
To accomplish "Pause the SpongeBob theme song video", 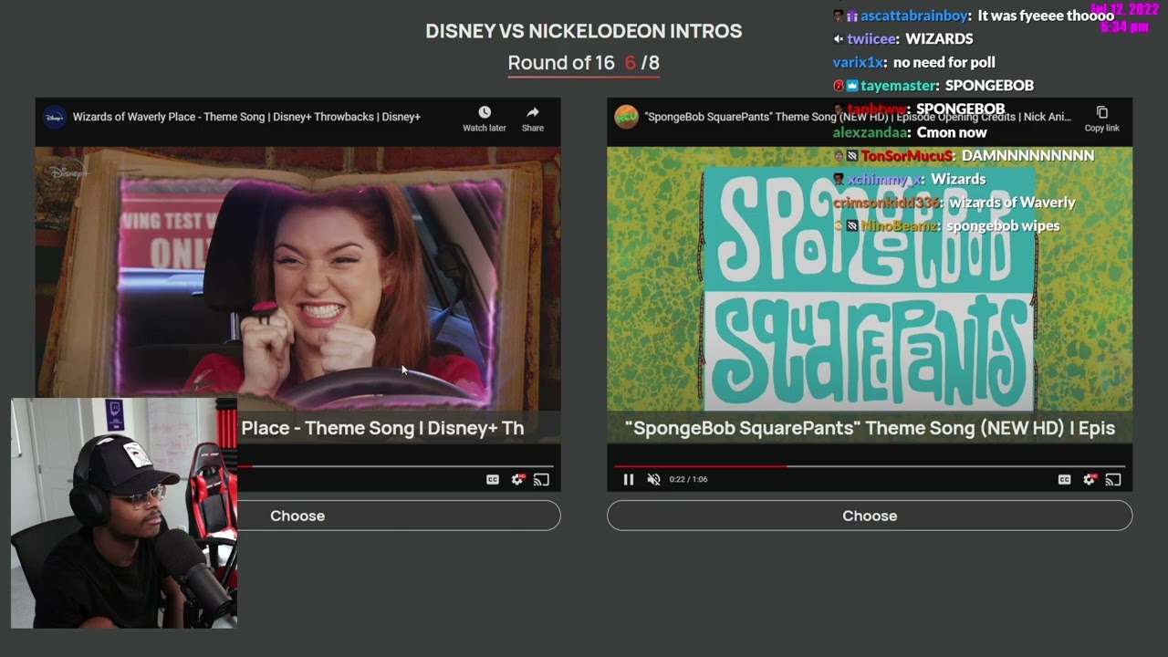I will 629,479.
